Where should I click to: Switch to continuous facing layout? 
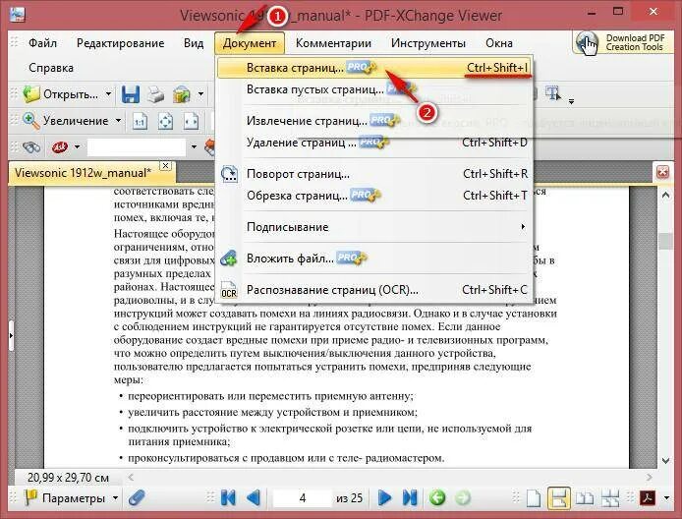click(x=610, y=498)
